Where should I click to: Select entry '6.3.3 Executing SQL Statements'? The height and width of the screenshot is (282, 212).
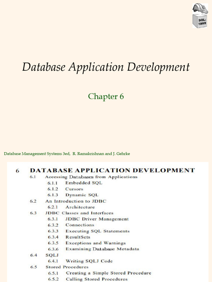pyautogui.click(x=89, y=231)
